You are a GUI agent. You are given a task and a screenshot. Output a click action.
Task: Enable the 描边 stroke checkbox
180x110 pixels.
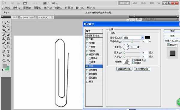point(87,82)
